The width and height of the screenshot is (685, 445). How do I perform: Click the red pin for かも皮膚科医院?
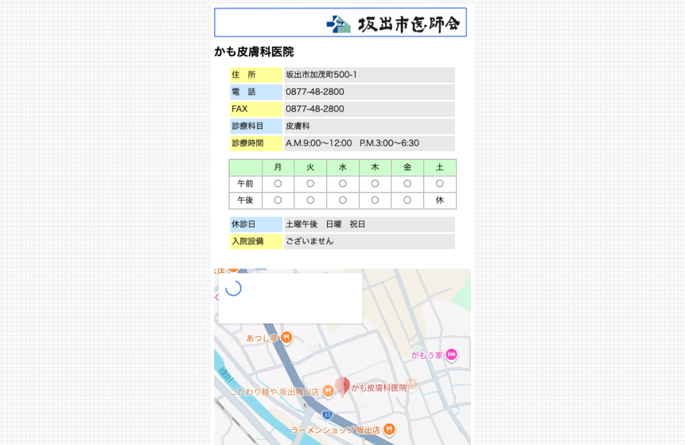pyautogui.click(x=342, y=387)
